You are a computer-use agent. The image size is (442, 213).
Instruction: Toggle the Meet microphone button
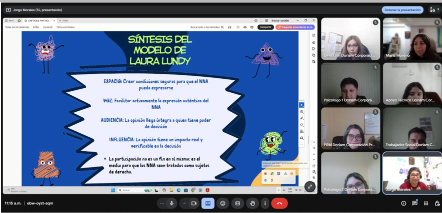tap(171, 203)
